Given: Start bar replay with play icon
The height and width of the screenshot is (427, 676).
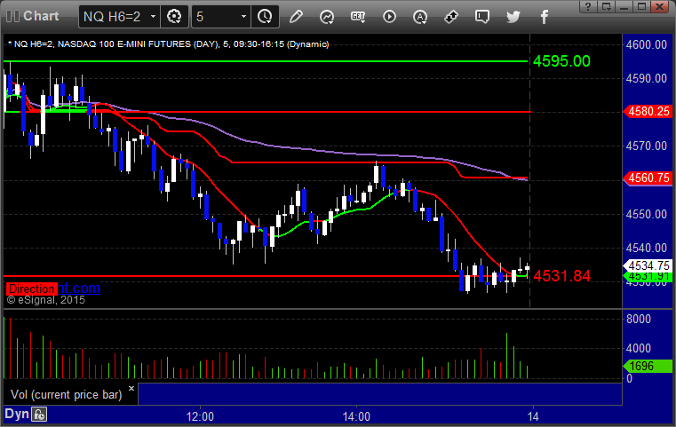Looking at the screenshot, I should point(389,17).
